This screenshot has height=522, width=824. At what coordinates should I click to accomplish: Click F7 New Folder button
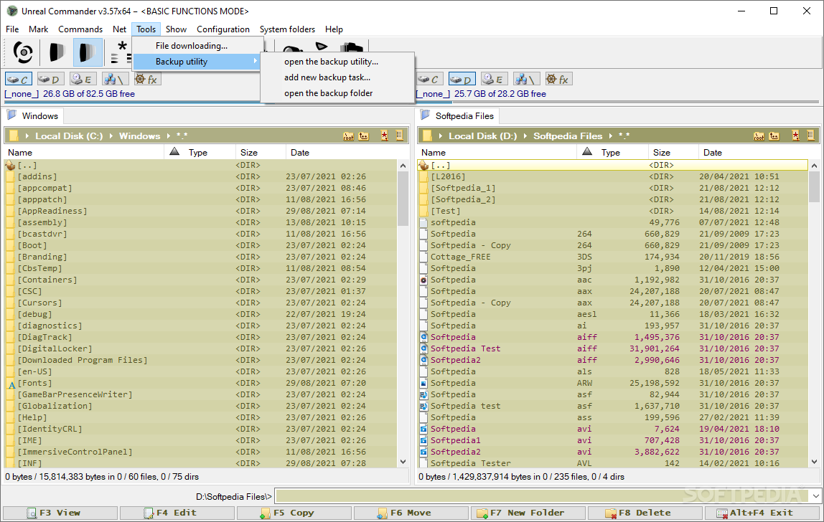pyautogui.click(x=528, y=513)
